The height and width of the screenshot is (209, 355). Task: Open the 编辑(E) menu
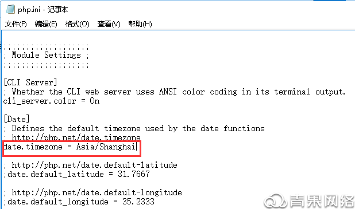[x=46, y=24]
